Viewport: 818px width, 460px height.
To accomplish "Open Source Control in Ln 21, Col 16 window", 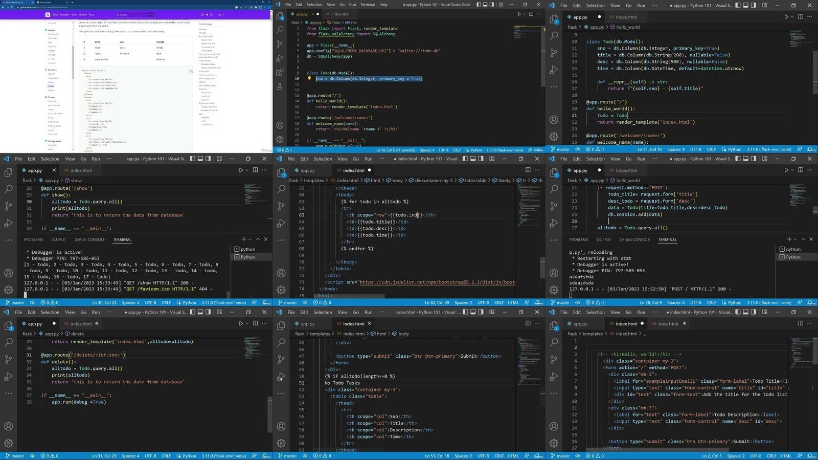I will [x=554, y=53].
